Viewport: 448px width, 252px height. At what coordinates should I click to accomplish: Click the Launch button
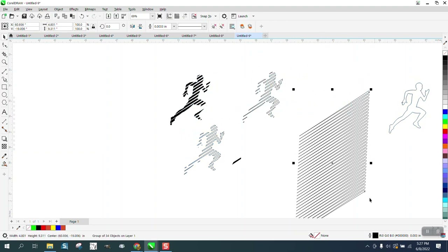[243, 16]
